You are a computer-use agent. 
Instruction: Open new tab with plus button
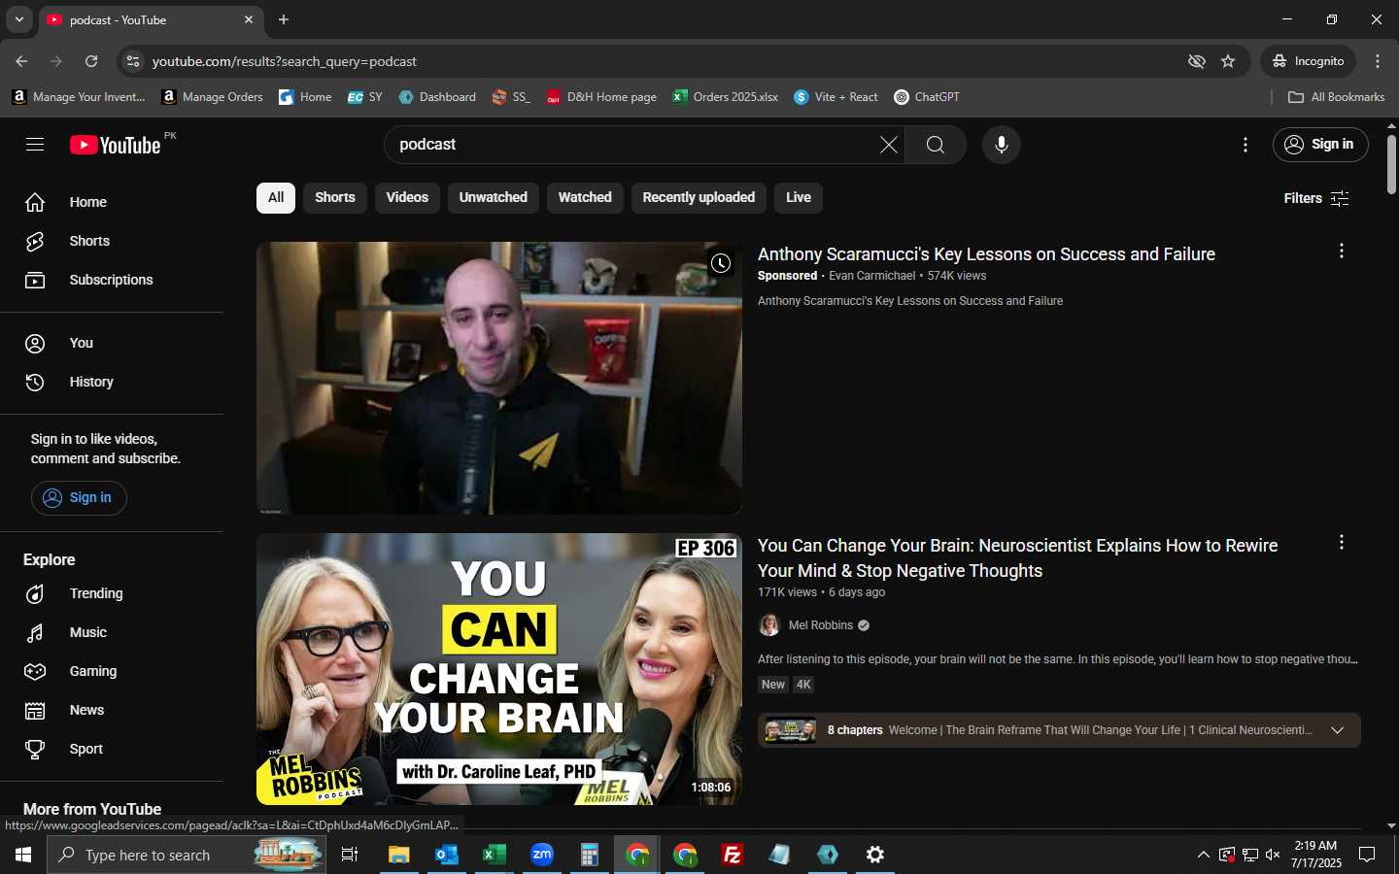point(284,19)
